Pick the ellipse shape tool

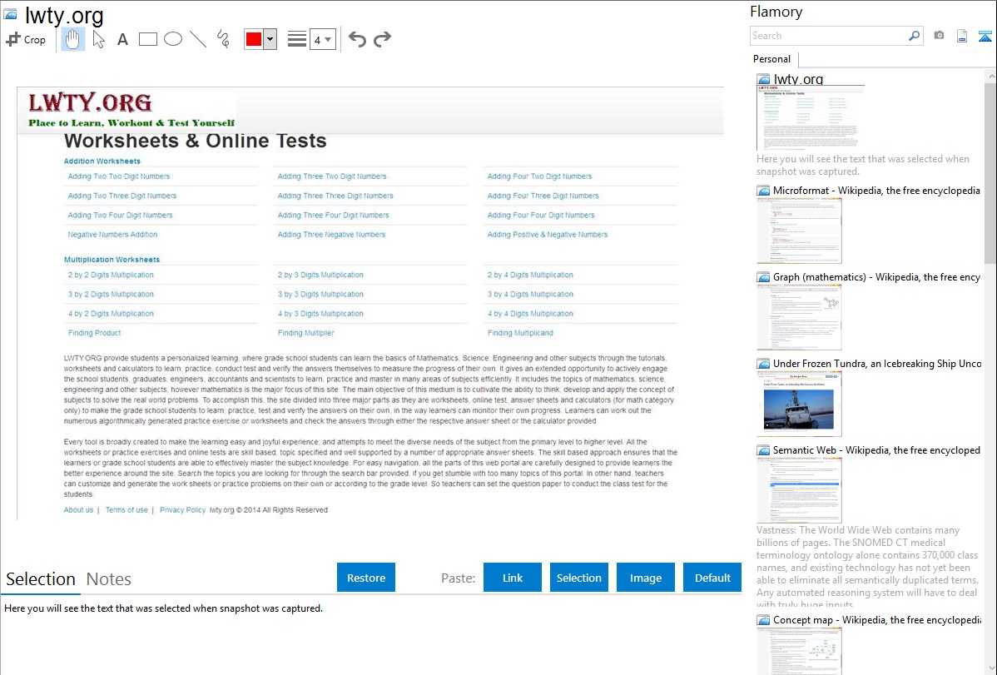pos(173,39)
